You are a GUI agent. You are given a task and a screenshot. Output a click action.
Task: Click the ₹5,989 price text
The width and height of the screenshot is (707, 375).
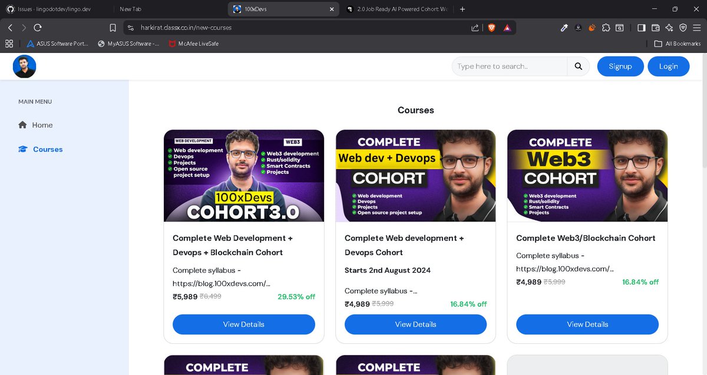click(185, 297)
